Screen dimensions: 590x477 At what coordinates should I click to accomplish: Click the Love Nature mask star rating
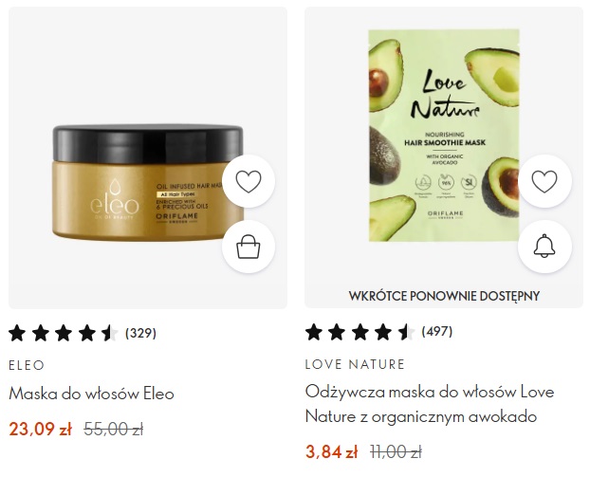click(x=360, y=332)
